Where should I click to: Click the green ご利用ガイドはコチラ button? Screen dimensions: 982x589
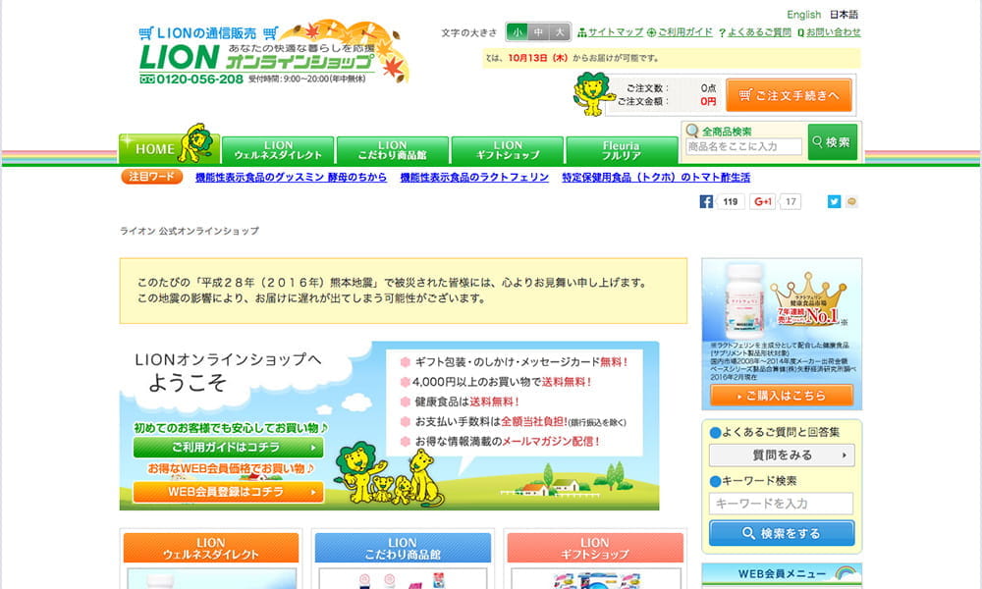229,448
